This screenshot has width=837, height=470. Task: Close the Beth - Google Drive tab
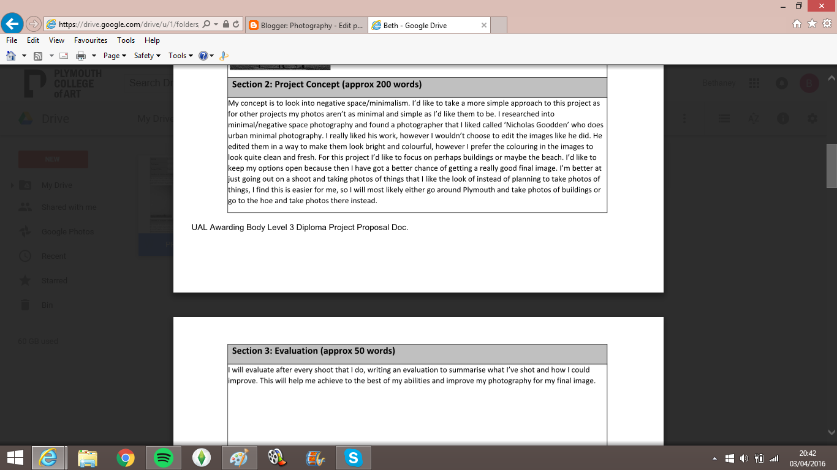point(483,25)
